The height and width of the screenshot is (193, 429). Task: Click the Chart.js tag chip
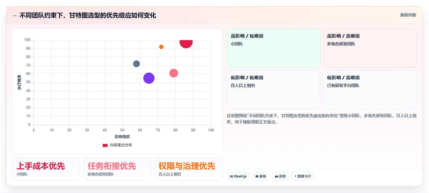(x=238, y=176)
